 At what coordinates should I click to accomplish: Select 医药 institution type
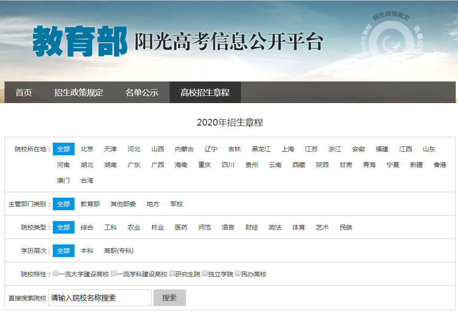pyautogui.click(x=181, y=227)
